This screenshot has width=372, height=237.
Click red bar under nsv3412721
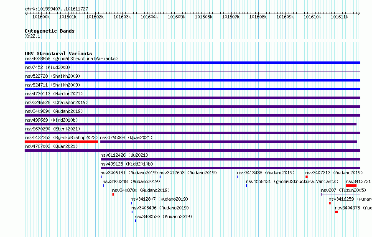pyautogui.click(x=352, y=186)
